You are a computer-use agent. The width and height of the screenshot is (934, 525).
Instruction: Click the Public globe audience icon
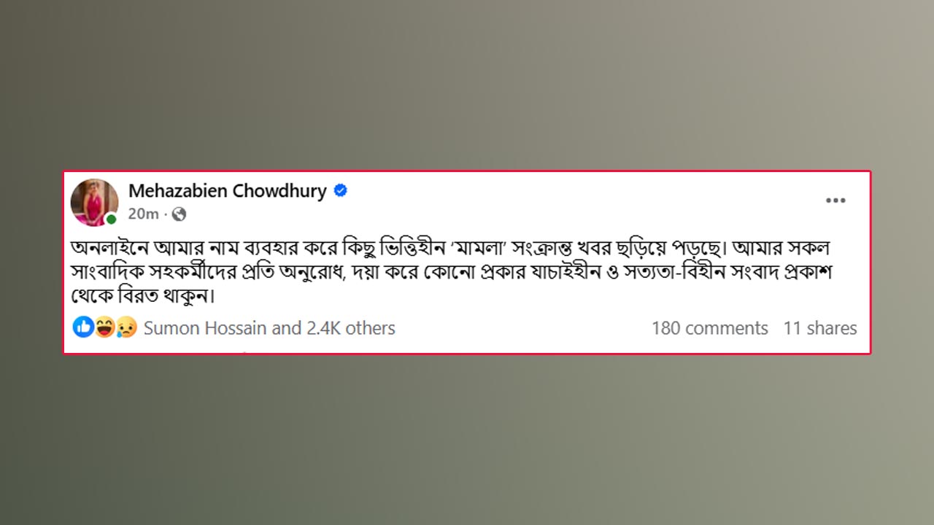(180, 214)
